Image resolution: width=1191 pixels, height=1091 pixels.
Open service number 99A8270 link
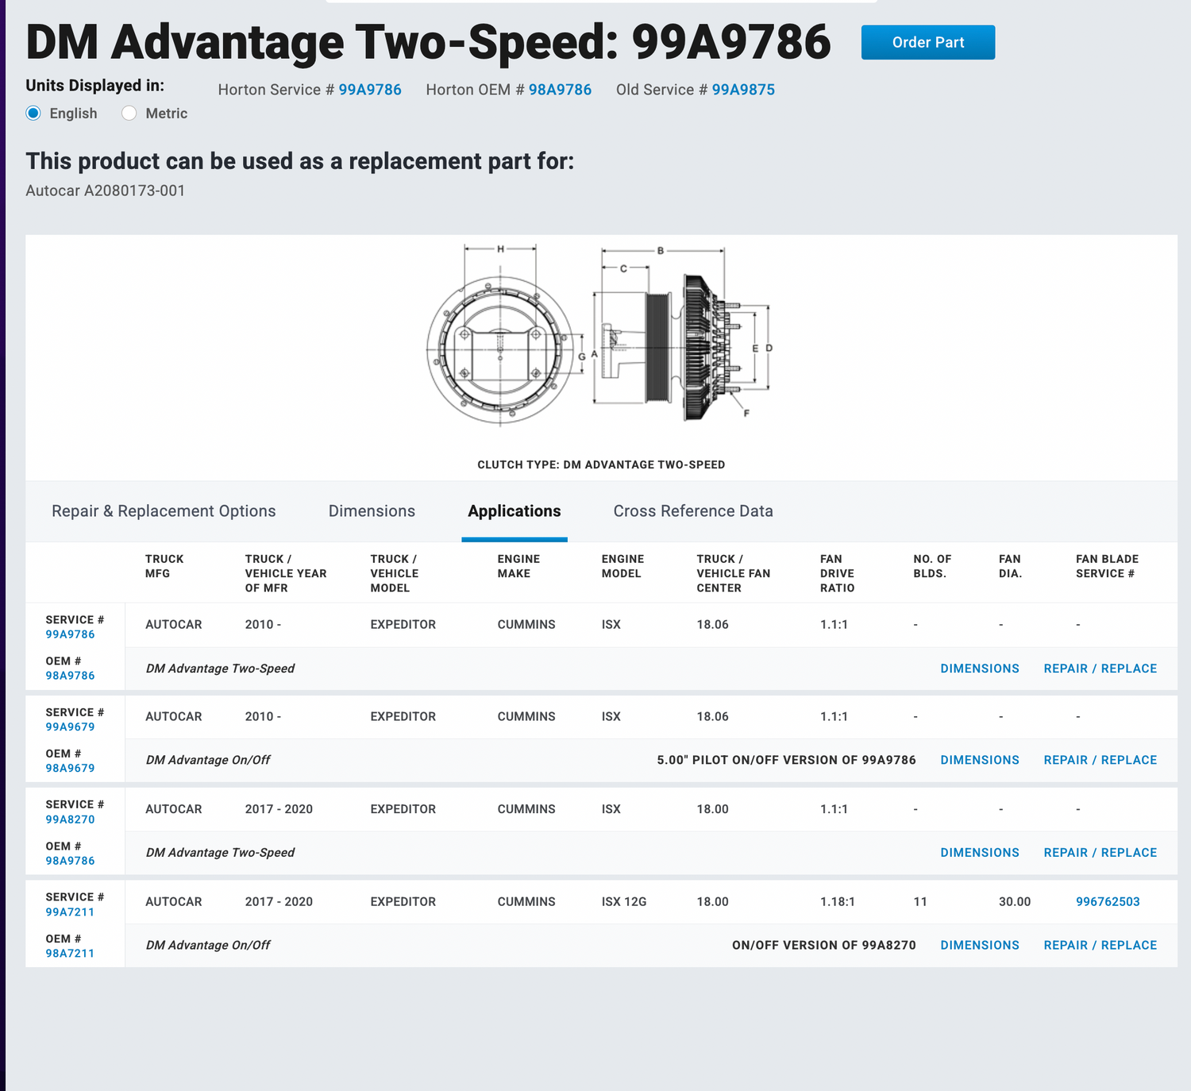coord(70,819)
